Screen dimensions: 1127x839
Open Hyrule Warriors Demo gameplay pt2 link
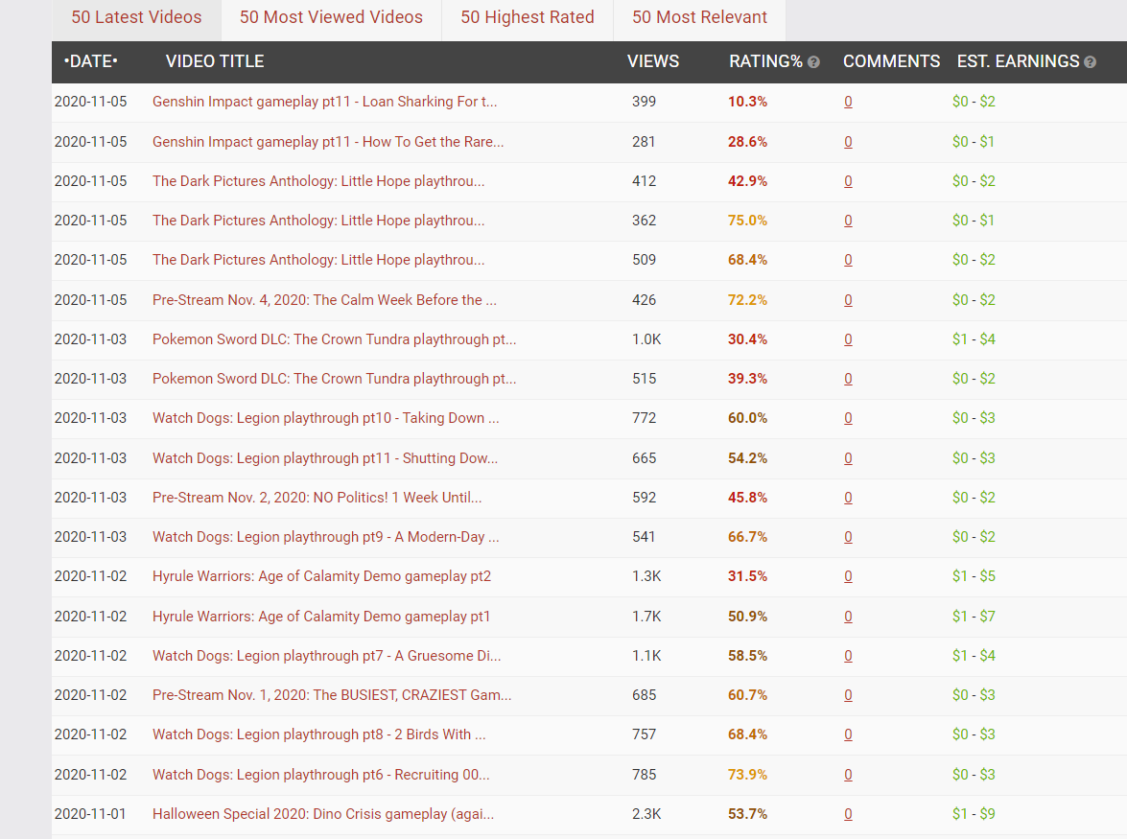click(321, 577)
